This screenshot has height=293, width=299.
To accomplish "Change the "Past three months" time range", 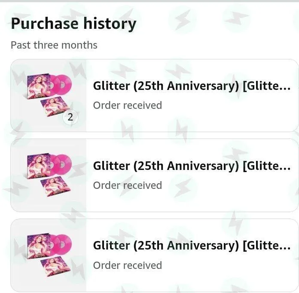I will pos(54,45).
